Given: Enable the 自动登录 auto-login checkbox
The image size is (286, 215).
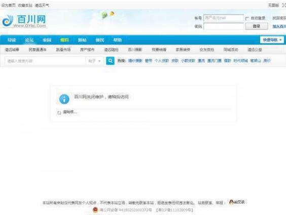Looking at the screenshot, I should point(247,18).
